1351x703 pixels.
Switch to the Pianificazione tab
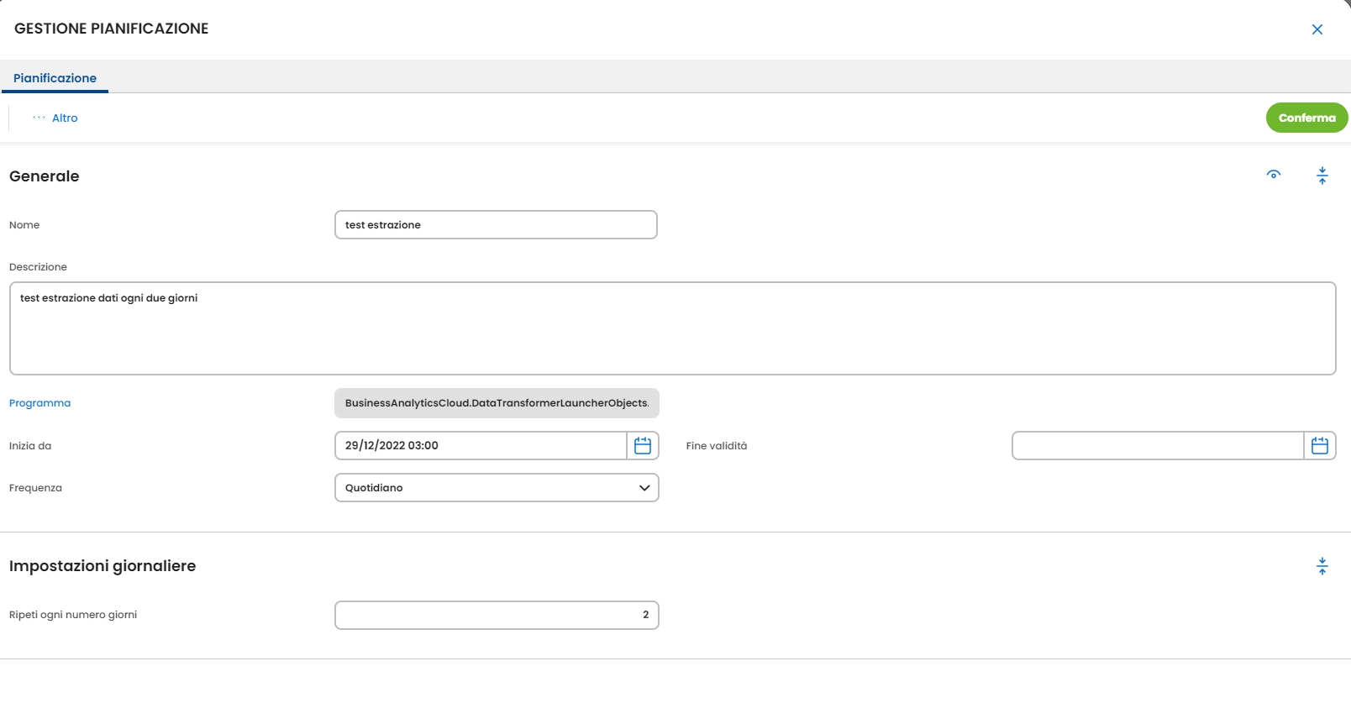[x=55, y=78]
